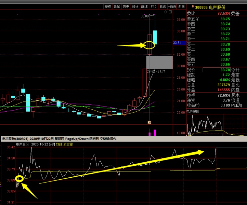
Task: Open the 叠加 overlay option
Action: click(x=117, y=7)
